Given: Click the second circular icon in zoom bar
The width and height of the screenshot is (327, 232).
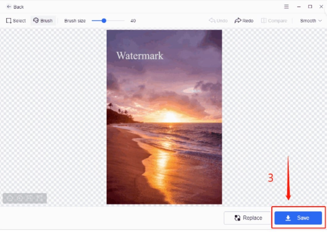Looking at the screenshot, I should pos(20,198).
